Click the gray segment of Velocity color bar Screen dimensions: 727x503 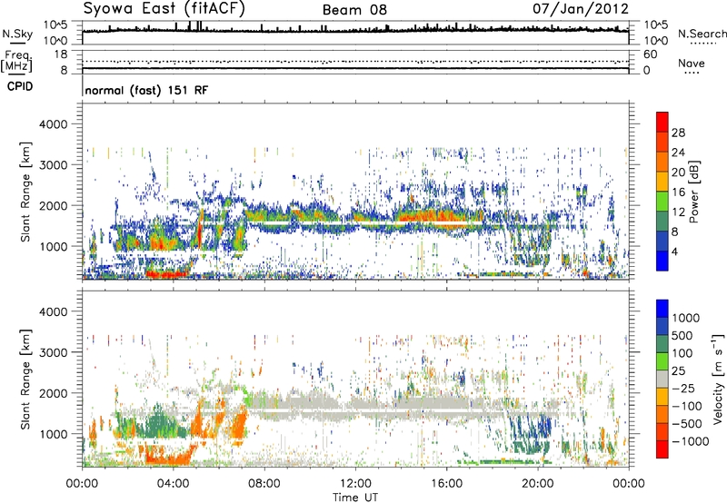coord(662,379)
